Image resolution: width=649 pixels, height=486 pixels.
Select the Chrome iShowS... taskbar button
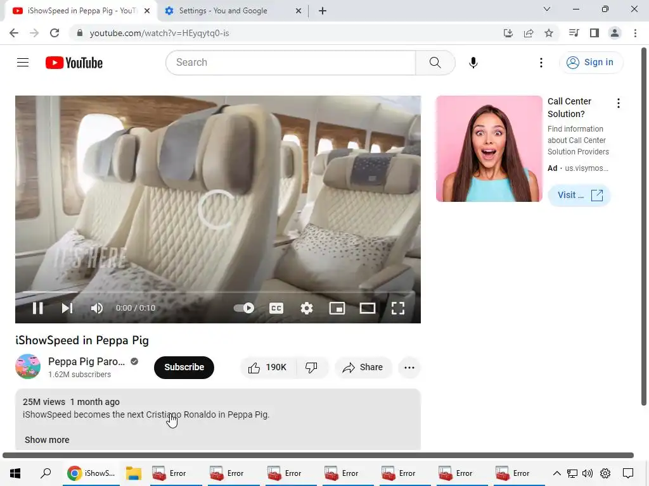pos(91,473)
